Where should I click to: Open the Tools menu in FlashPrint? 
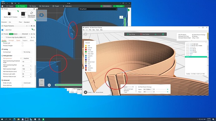coord(97,30)
